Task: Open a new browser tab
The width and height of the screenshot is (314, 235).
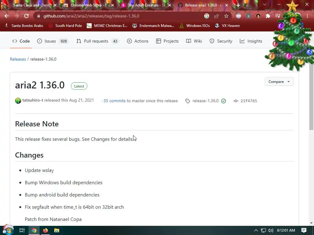Action: tap(238, 5)
